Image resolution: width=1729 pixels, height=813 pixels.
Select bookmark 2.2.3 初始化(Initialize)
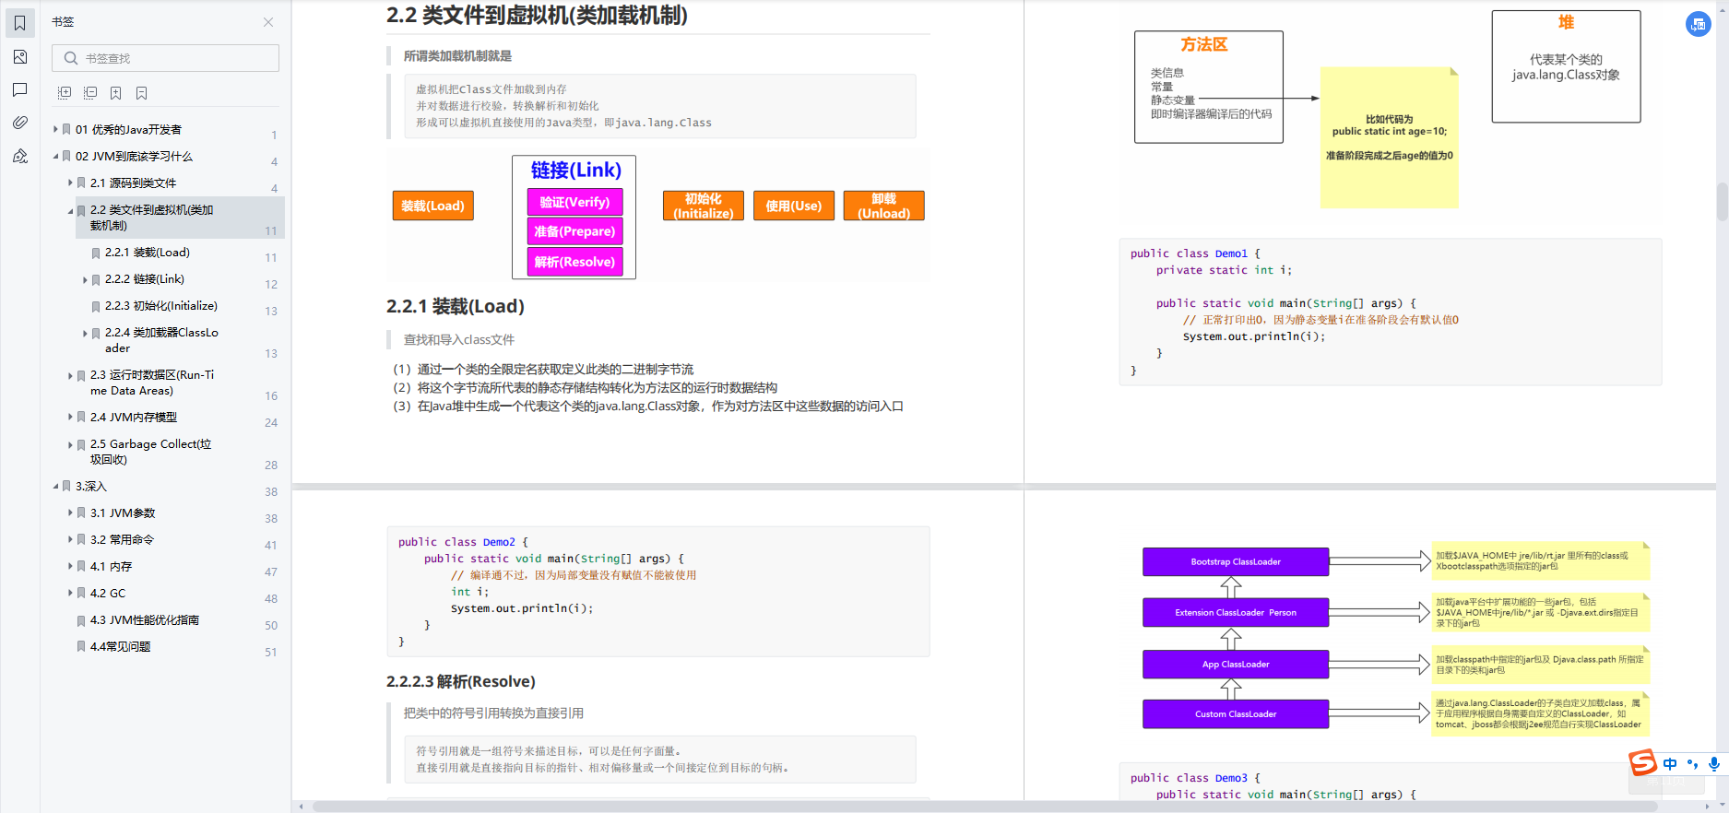[x=161, y=306]
